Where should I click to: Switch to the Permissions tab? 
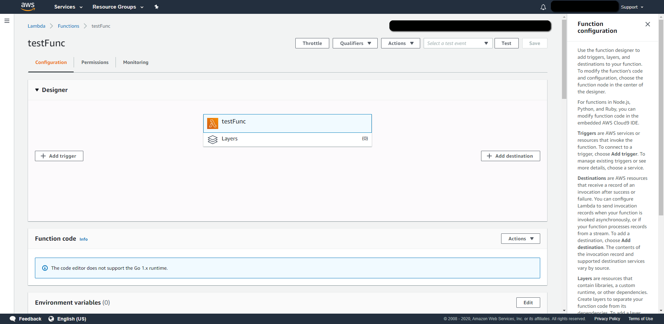(95, 62)
